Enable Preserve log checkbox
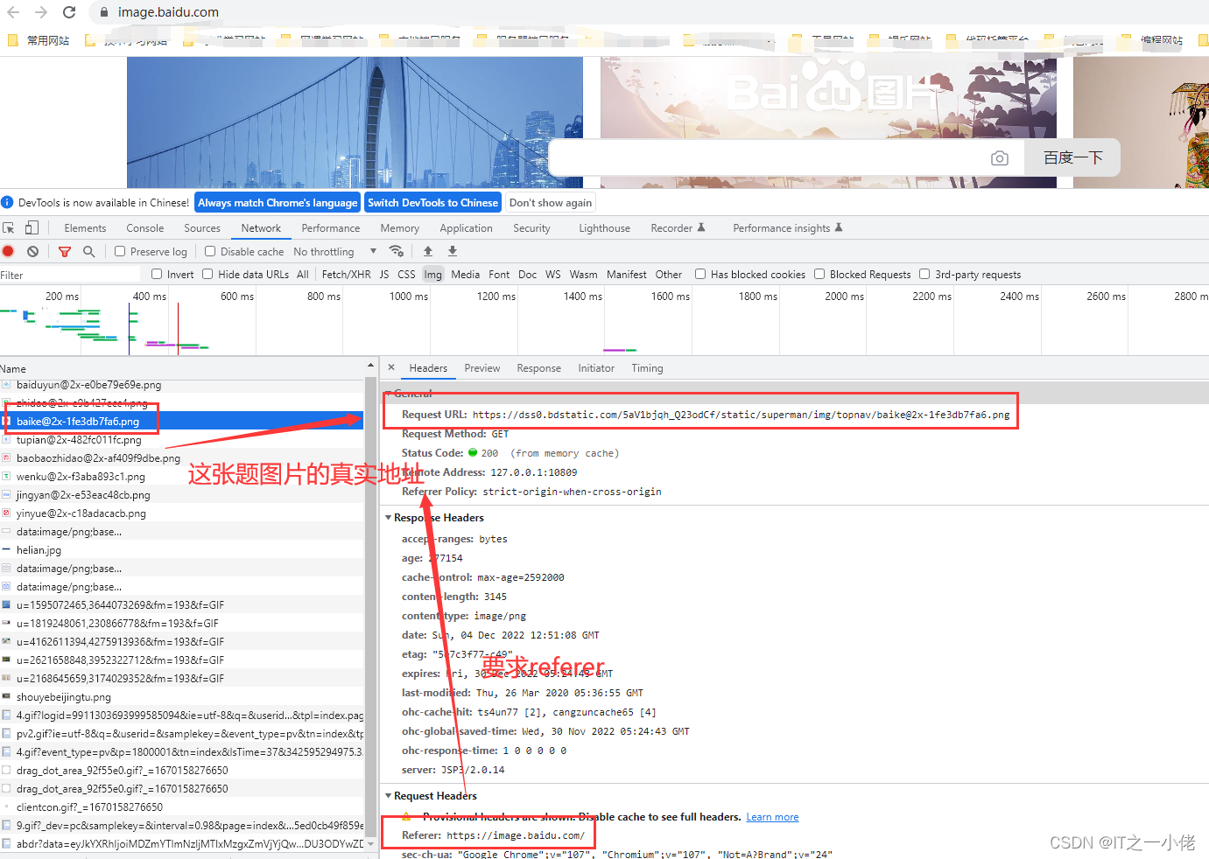1209x859 pixels. [x=120, y=251]
